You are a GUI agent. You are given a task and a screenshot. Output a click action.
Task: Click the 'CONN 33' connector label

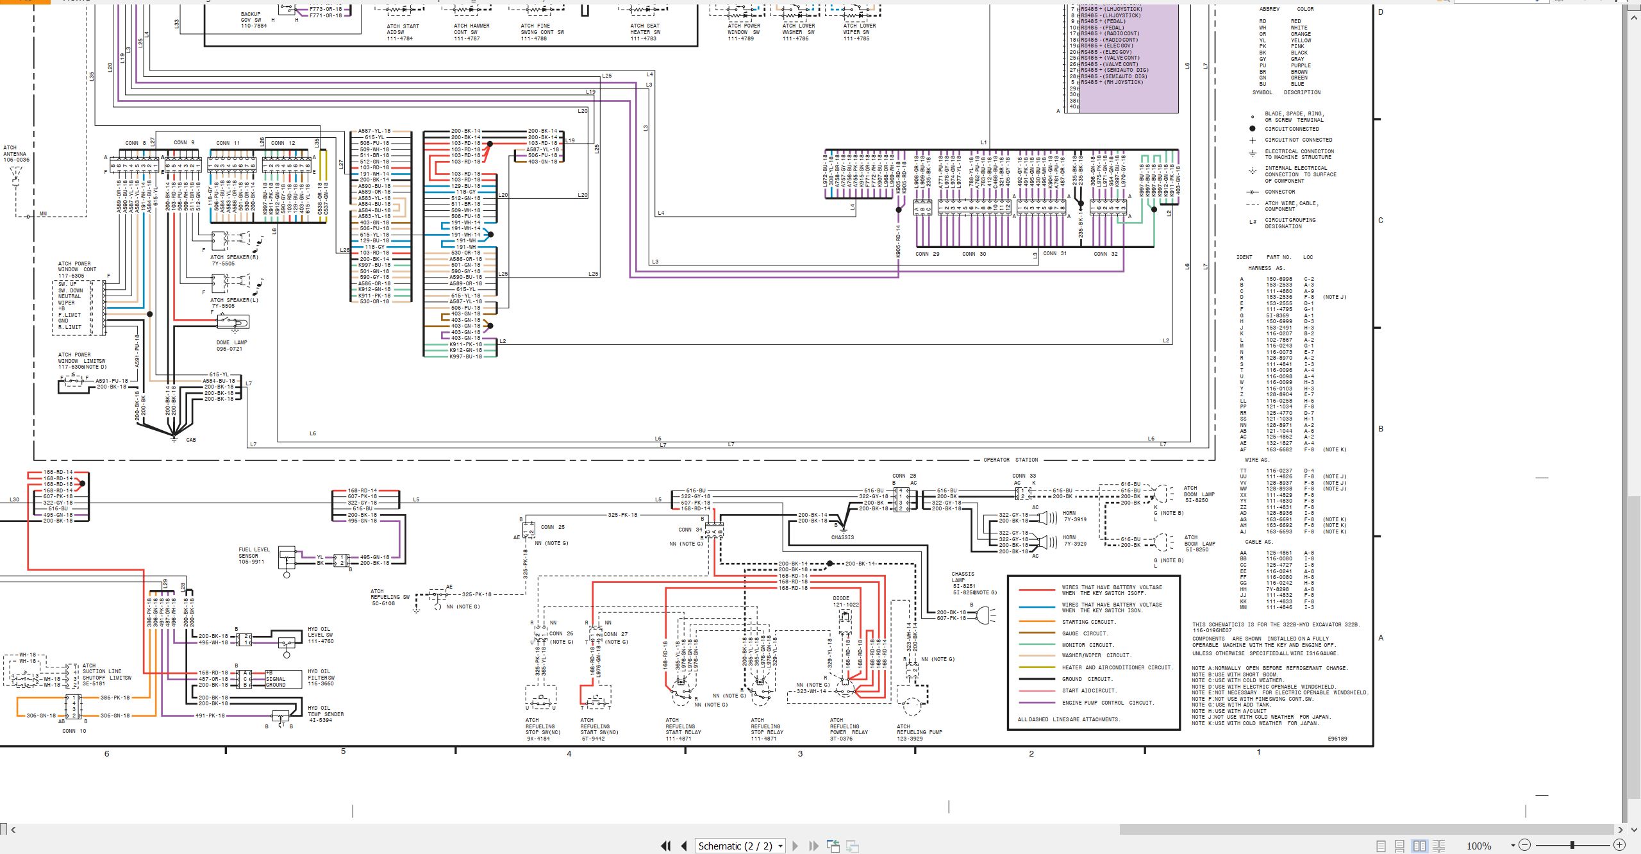point(1024,476)
